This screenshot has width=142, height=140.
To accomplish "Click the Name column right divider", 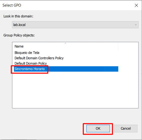I will [x=118, y=46].
